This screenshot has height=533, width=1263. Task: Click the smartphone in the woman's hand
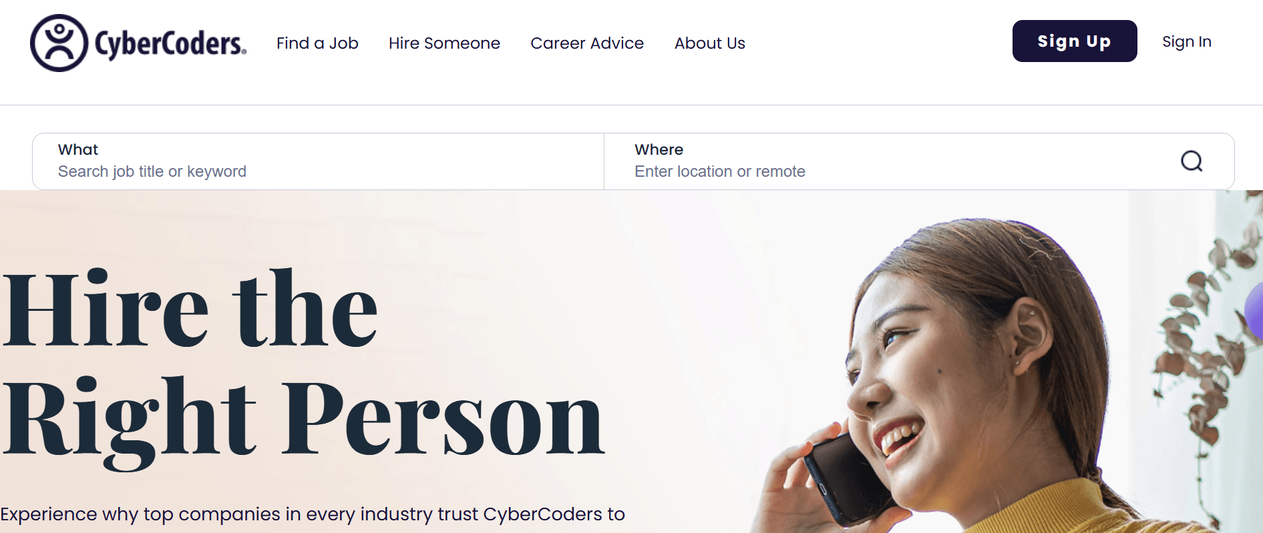(x=848, y=477)
